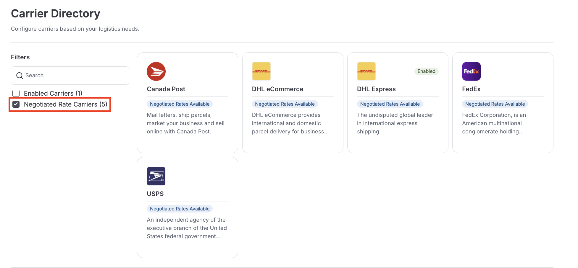Click Canada Post's Negotiated Rates Available tag
The width and height of the screenshot is (578, 268).
(180, 104)
